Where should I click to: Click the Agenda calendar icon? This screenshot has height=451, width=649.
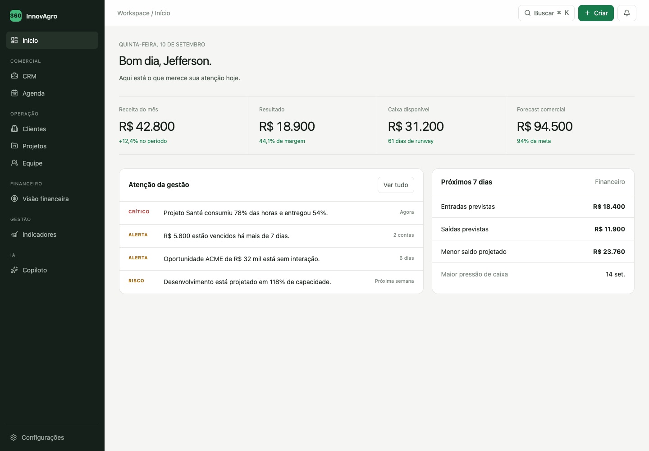[x=14, y=93]
